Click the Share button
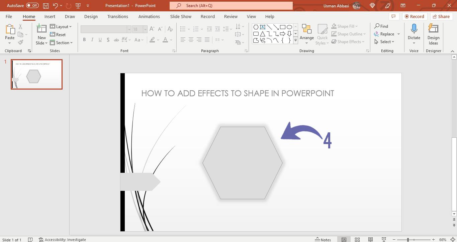 441,16
